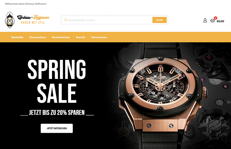Open the Herrenuhren category

tap(99, 37)
